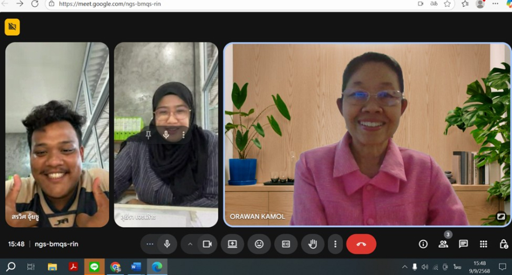Turn off the camera
Image resolution: width=512 pixels, height=275 pixels.
pos(207,244)
